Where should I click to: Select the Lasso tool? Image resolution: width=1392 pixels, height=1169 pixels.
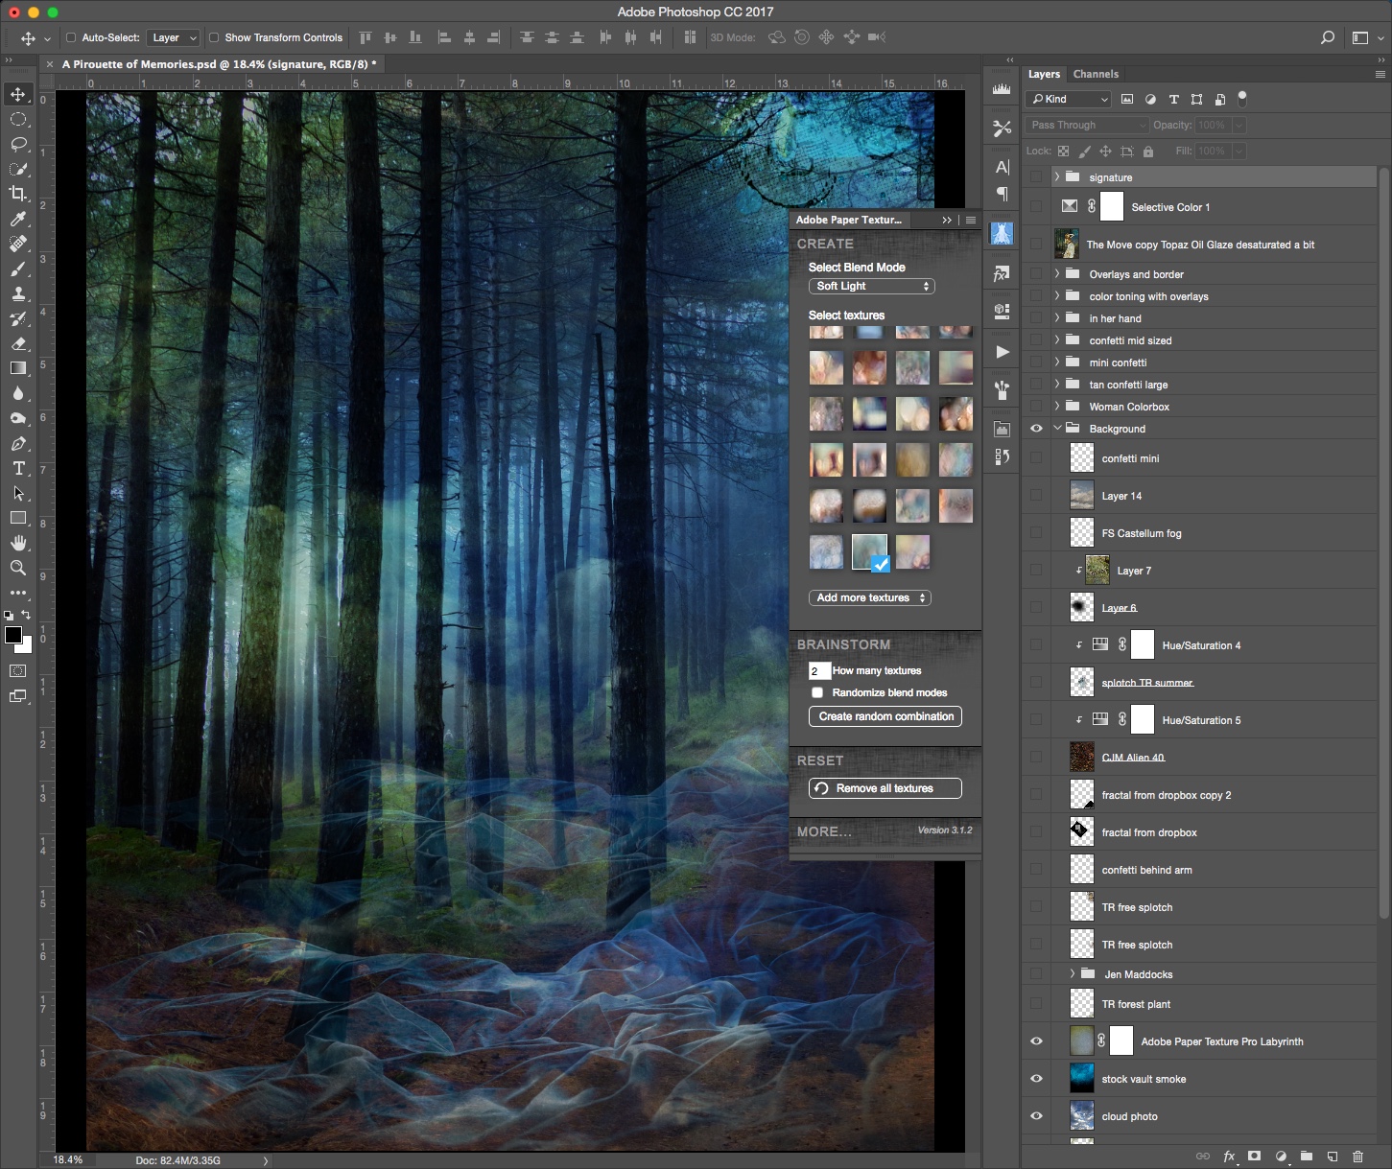[x=18, y=144]
